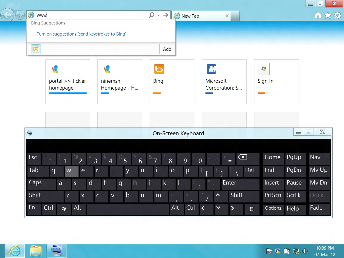Open Favorites star icon
344x258 pixels.
point(328,15)
